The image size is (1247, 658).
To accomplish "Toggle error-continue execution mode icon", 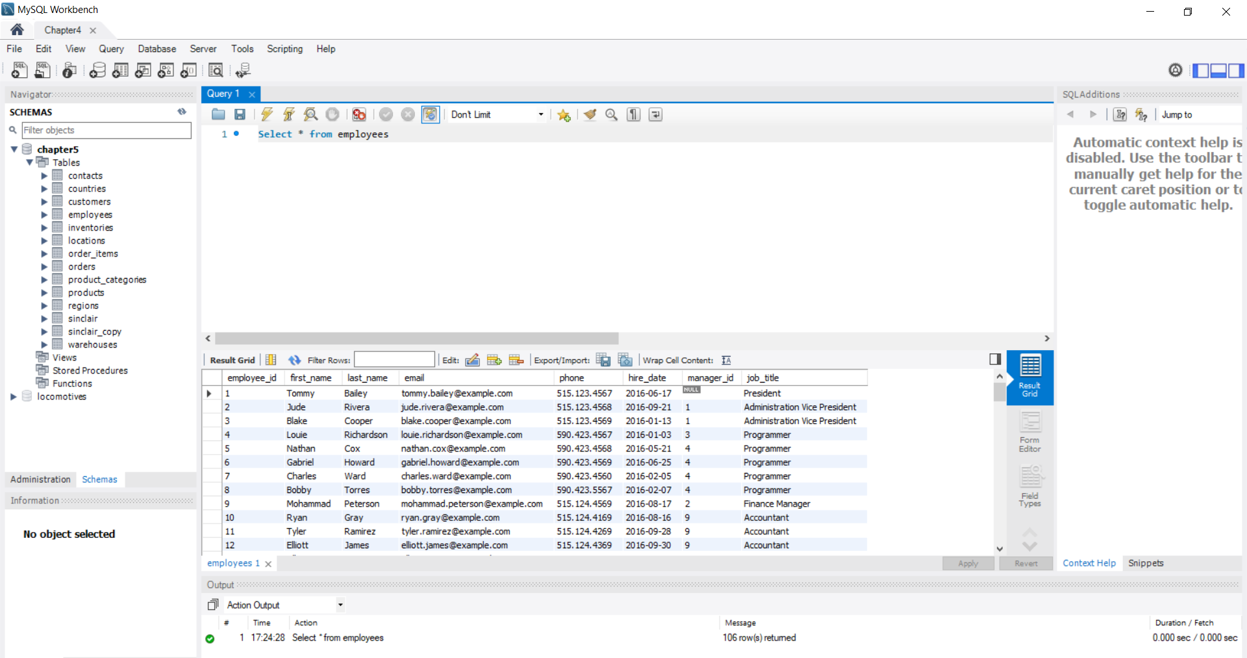I will pos(359,114).
